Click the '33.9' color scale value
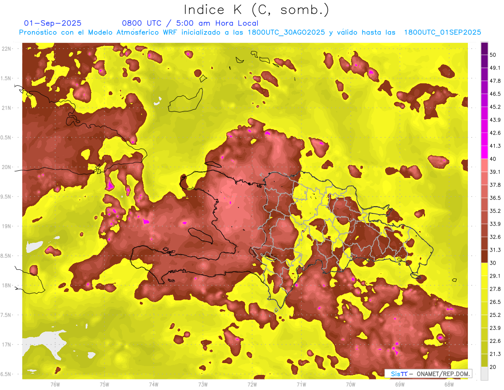Screen dimensions: 504x390 [495, 224]
